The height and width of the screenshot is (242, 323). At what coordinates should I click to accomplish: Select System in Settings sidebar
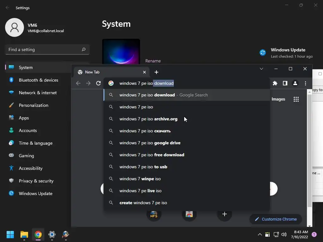38,67
